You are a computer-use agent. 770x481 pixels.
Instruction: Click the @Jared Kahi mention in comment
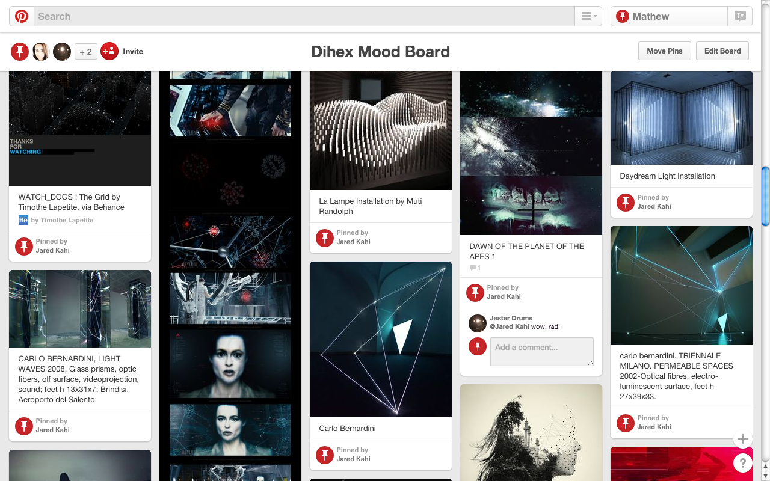[510, 326]
